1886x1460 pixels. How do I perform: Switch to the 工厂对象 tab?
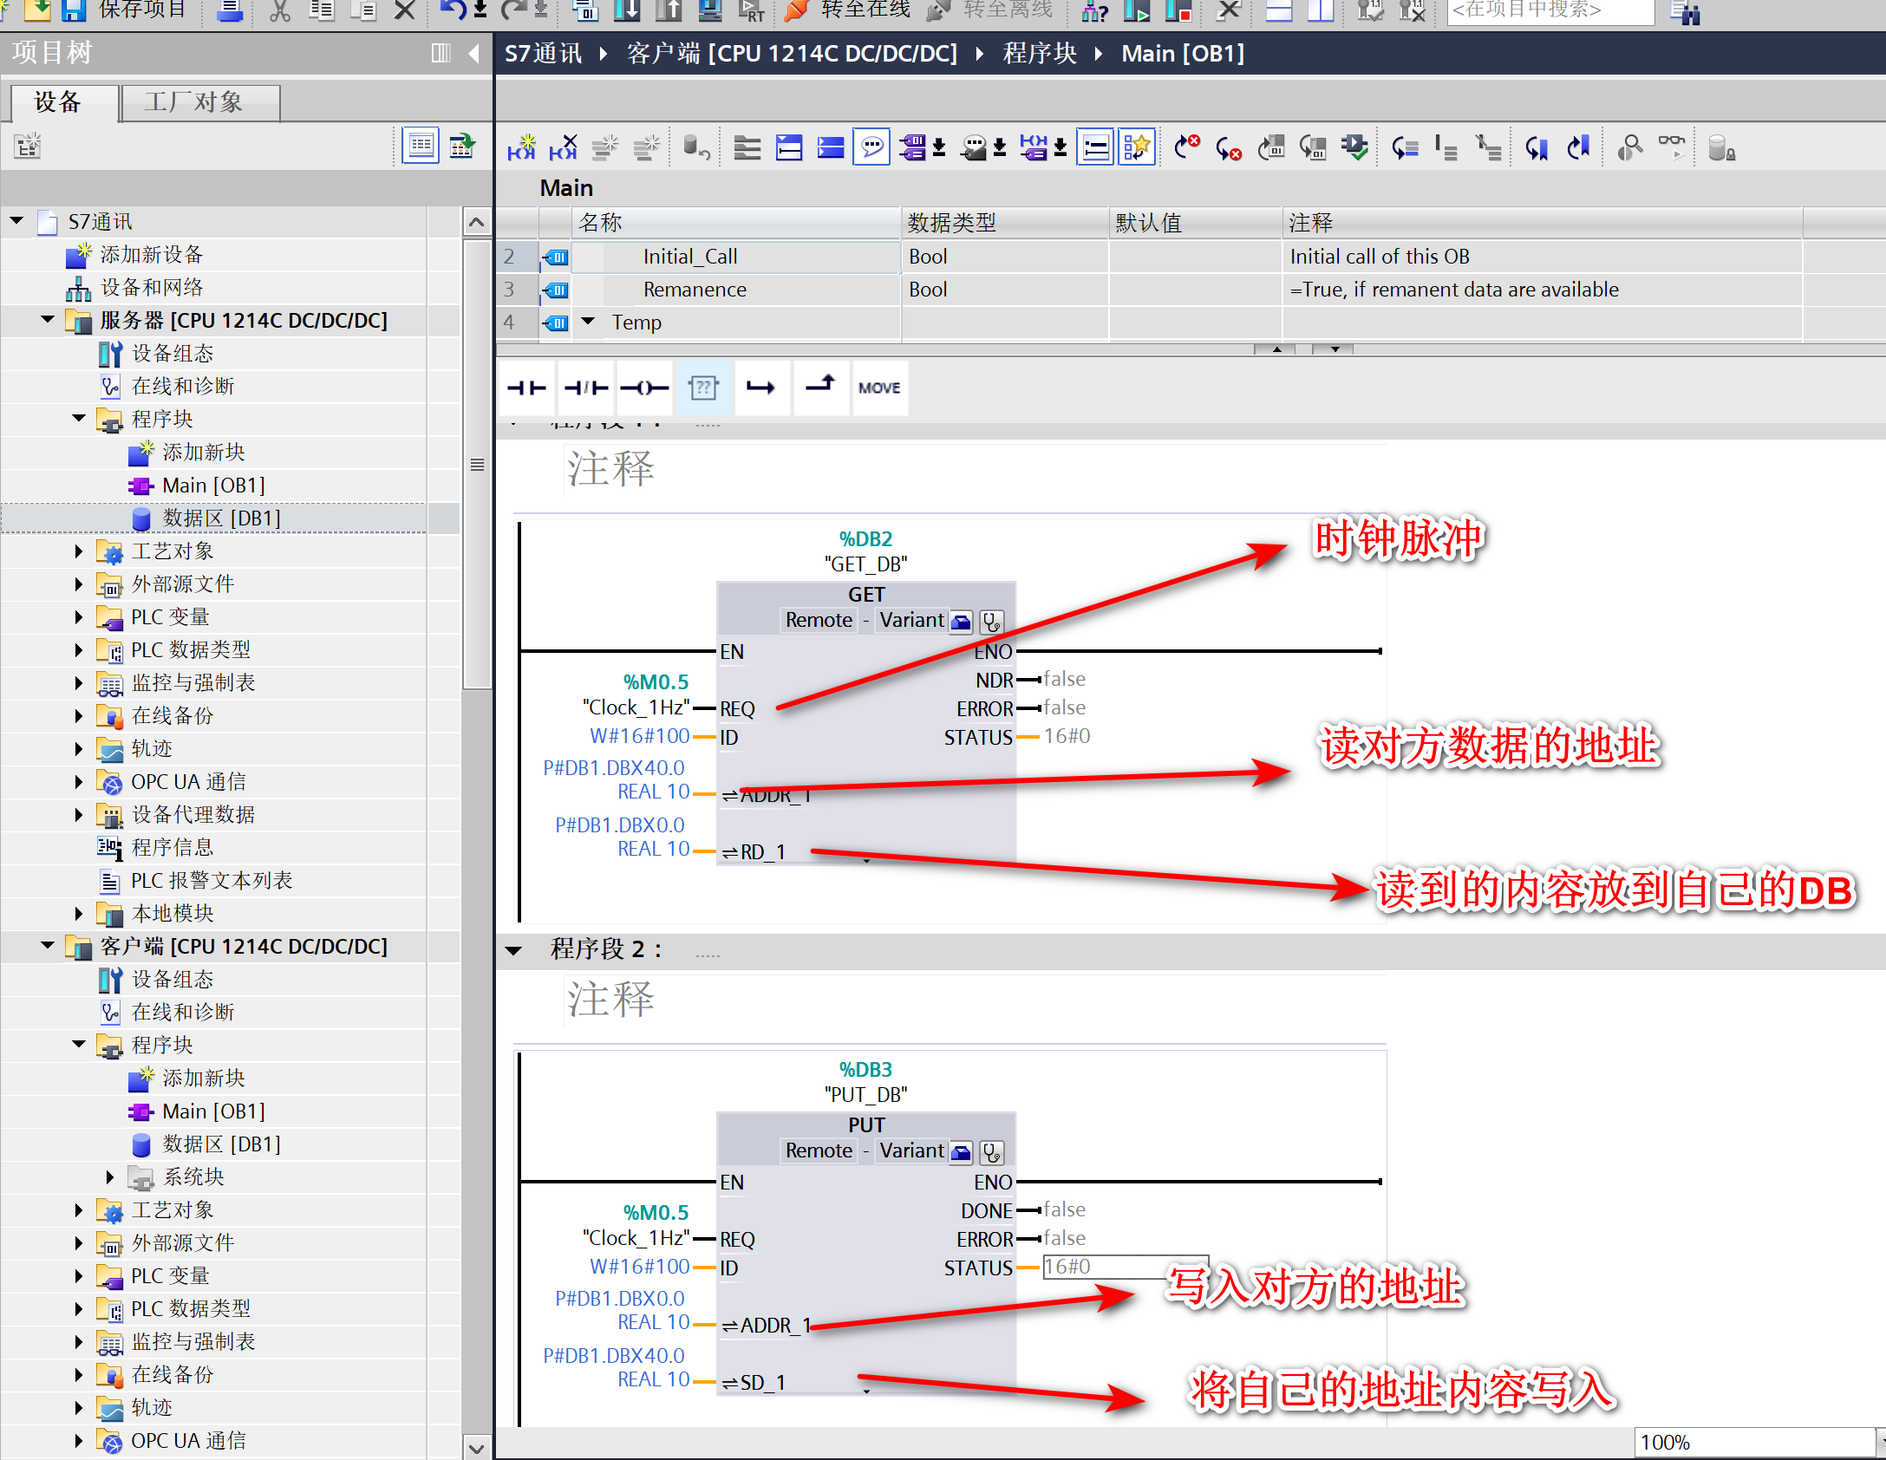point(200,102)
